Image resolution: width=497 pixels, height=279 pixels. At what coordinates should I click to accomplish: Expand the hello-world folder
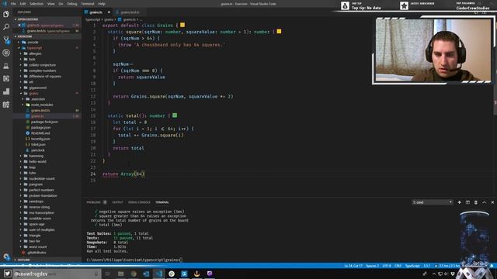click(37, 162)
